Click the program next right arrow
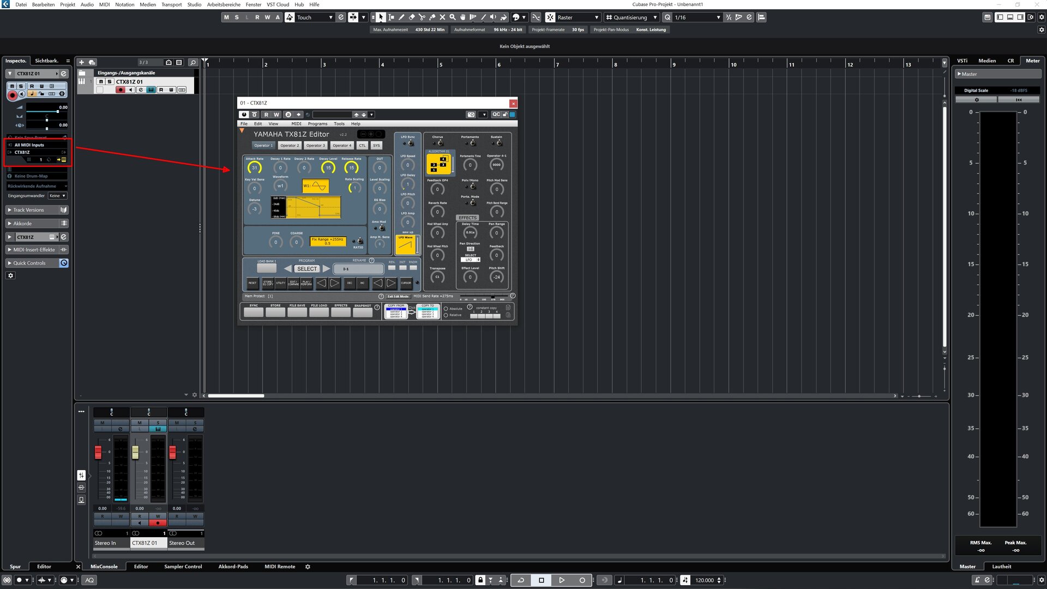The height and width of the screenshot is (589, 1047). (x=326, y=268)
